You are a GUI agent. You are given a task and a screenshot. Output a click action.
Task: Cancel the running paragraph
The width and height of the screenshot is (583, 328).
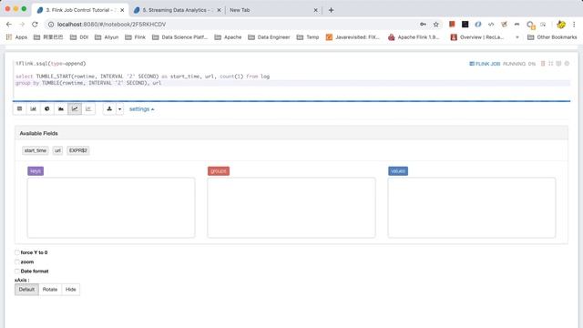tap(543, 64)
